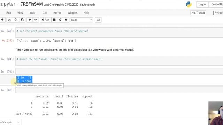Image resolution: width=223 pixels, height=125 pixels.
Task: Click the Logout button
Action: [x=202, y=5]
